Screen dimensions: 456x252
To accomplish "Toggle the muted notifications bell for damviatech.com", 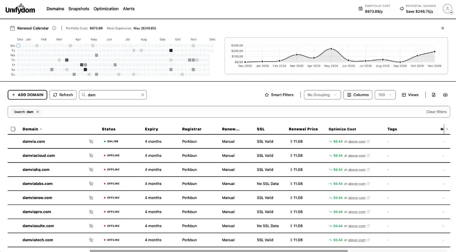I will coord(91,239).
